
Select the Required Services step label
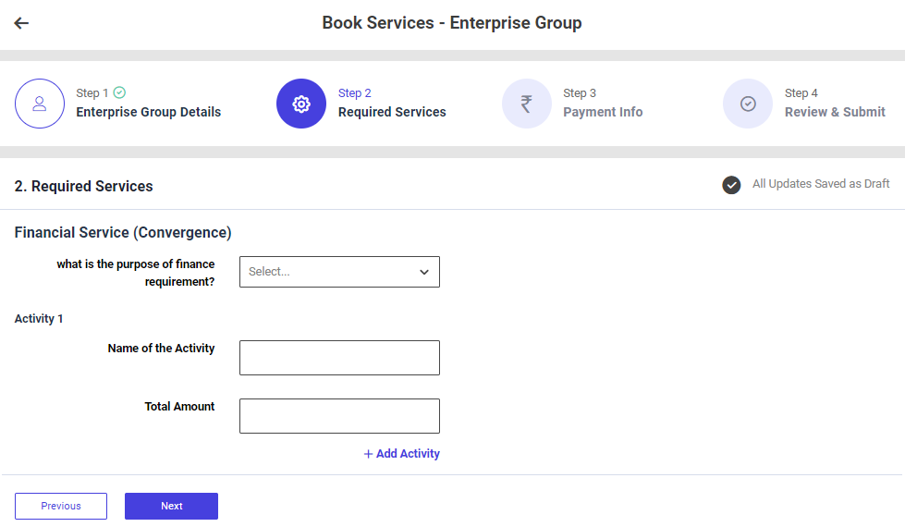pos(392,112)
